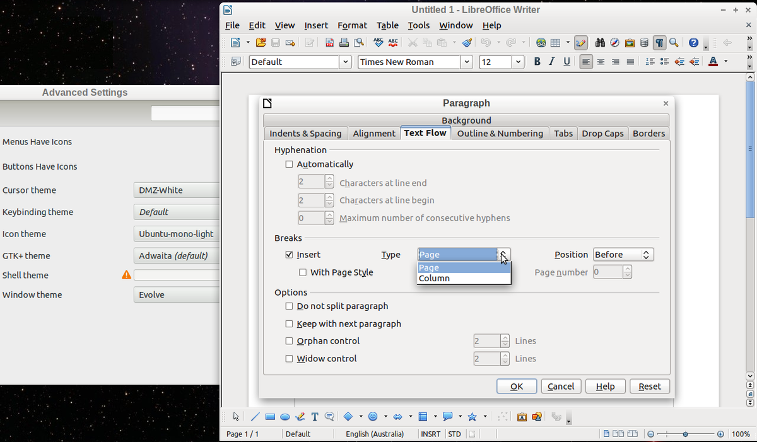
Task: Click the zoom slider in status bar
Action: point(685,434)
